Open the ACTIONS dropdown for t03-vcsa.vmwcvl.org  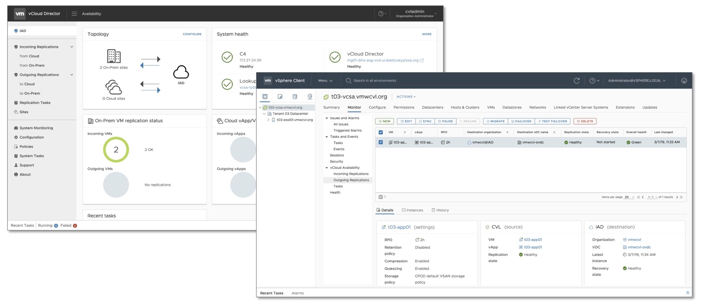pos(406,97)
